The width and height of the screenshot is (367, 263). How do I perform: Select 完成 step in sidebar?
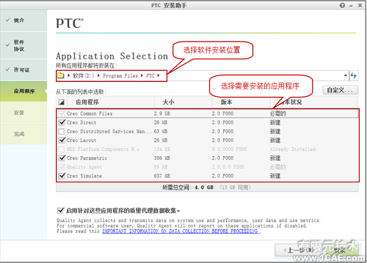coord(23,134)
